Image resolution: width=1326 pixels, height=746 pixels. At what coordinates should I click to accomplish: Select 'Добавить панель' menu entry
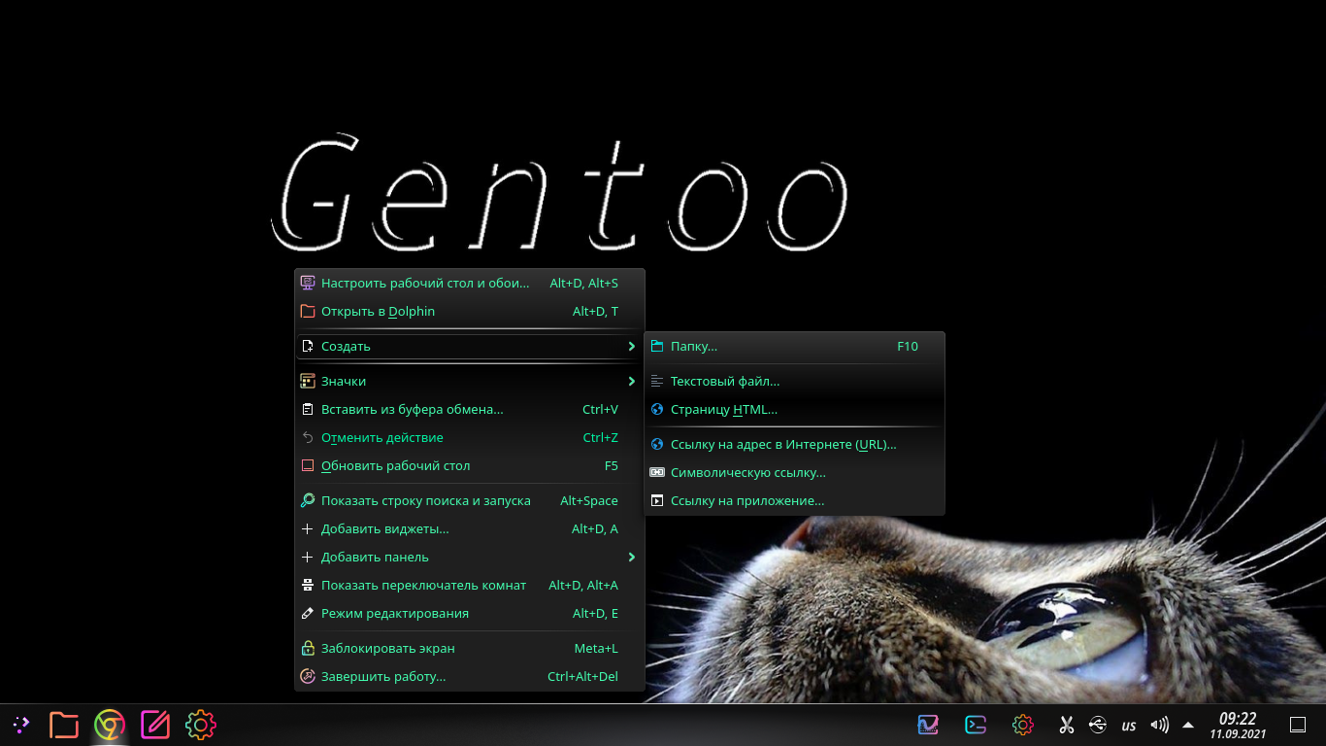click(x=470, y=557)
